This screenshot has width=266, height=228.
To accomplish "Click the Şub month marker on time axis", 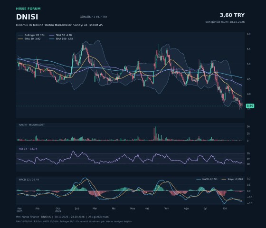I will [77, 209].
